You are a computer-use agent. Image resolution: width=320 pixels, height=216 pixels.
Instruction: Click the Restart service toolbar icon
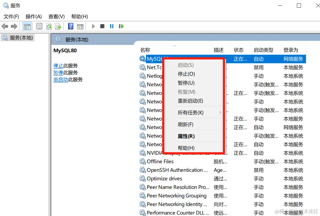(121, 26)
